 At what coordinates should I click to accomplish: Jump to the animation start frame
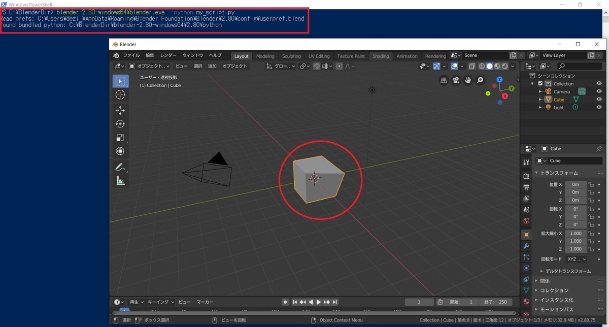pos(295,302)
